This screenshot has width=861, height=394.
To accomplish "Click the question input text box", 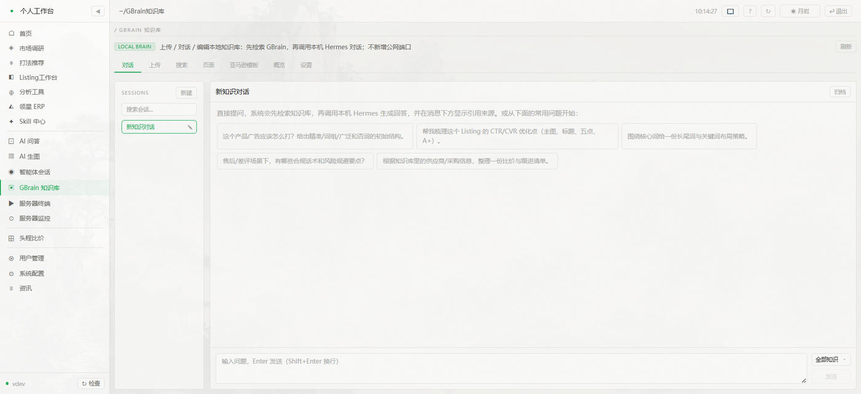I will click(x=511, y=368).
